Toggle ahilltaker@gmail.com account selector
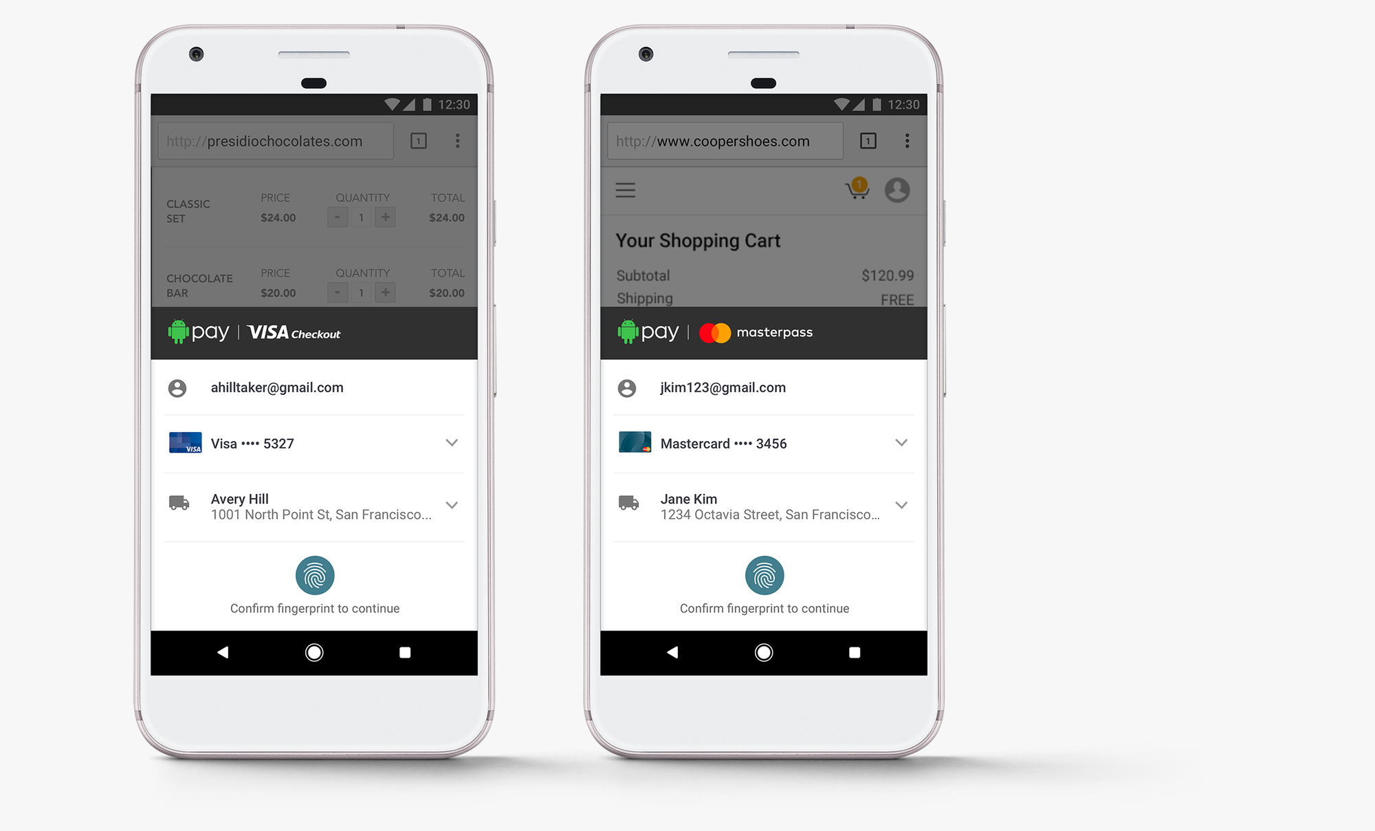 pyautogui.click(x=314, y=386)
